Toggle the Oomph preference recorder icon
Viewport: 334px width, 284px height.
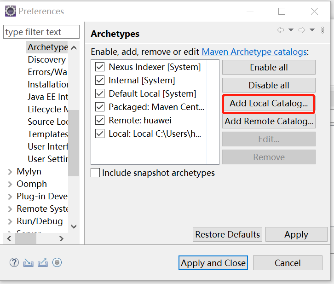[57, 262]
